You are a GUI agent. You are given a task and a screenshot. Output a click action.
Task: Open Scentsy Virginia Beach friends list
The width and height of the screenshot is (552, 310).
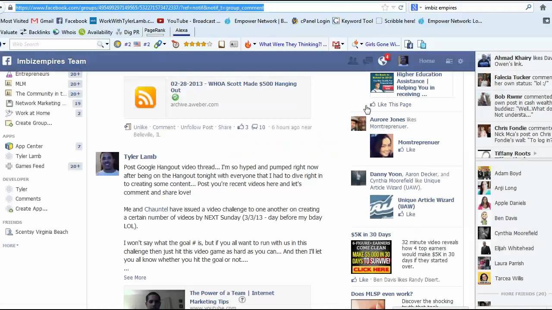41,232
